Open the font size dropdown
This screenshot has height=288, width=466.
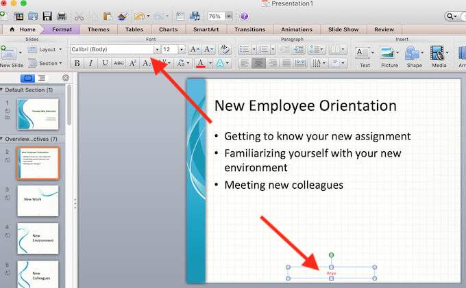[x=182, y=49]
